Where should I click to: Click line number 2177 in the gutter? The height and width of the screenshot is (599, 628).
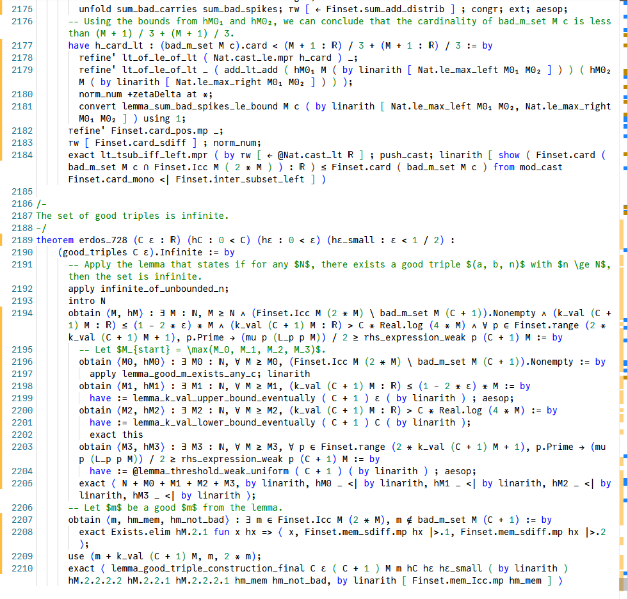tap(22, 45)
